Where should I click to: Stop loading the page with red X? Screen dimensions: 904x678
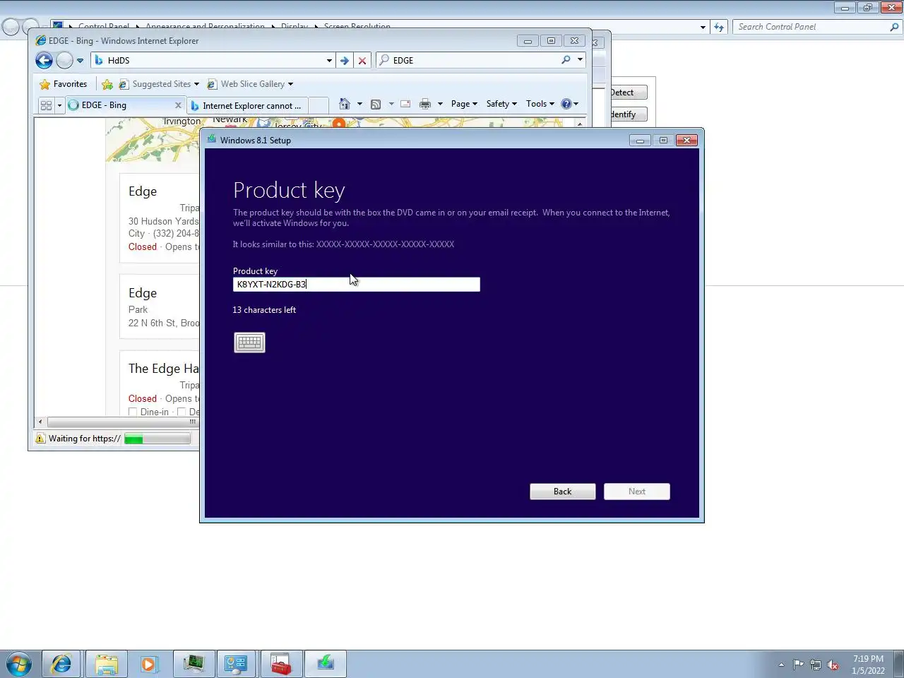(x=362, y=61)
